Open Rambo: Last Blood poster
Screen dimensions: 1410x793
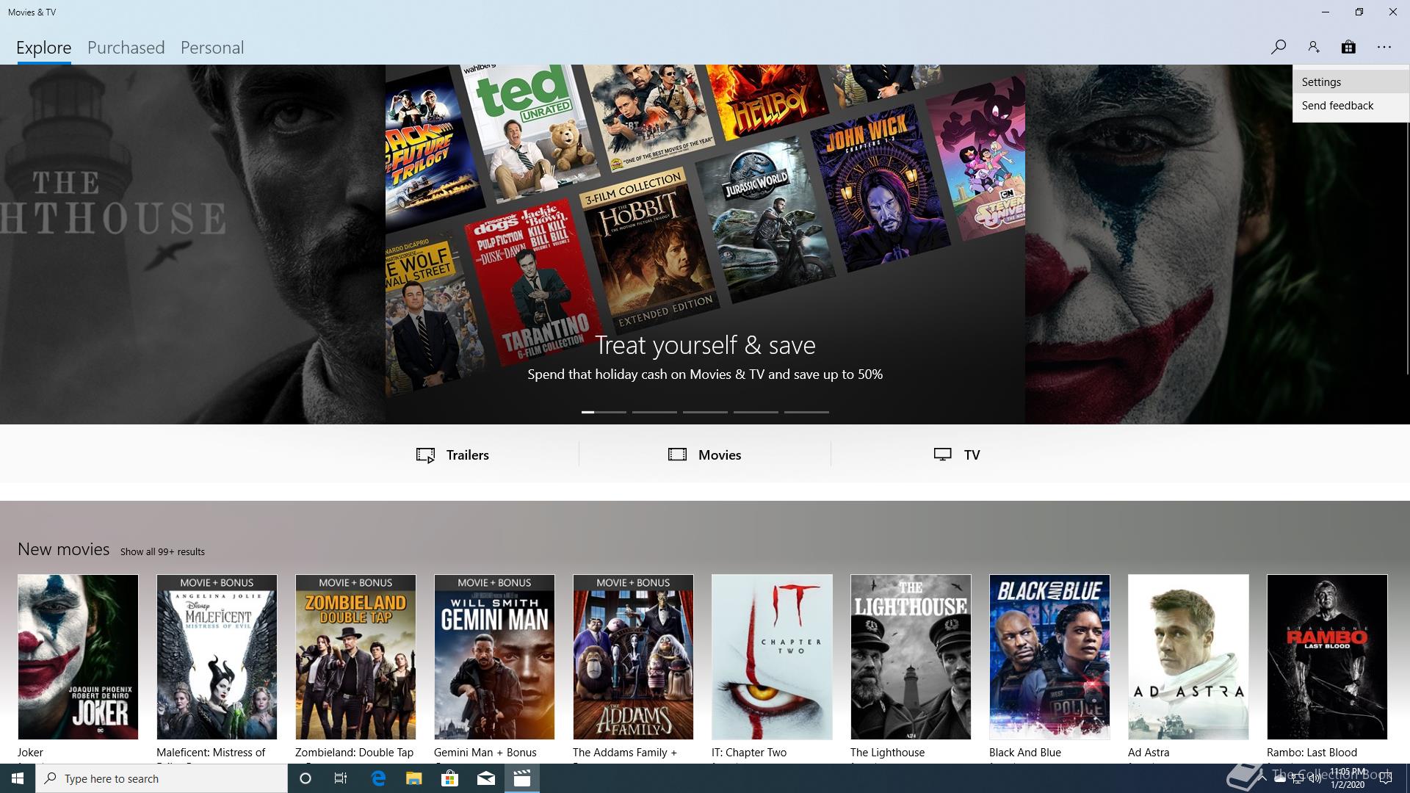coord(1327,657)
